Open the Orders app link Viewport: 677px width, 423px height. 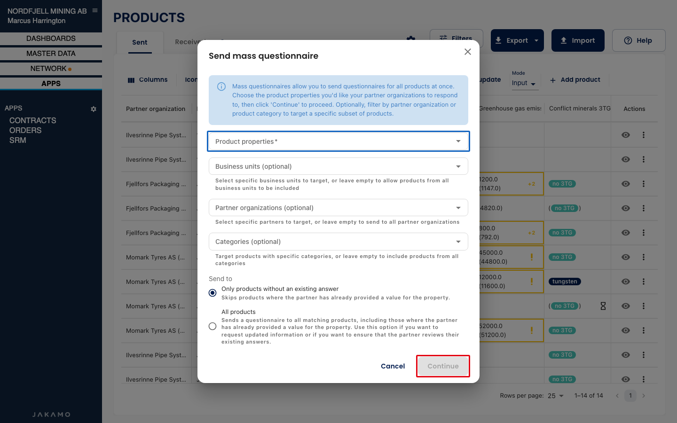(25, 130)
